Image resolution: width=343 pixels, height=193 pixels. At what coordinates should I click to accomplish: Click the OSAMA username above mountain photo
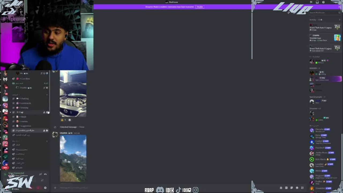click(x=64, y=133)
